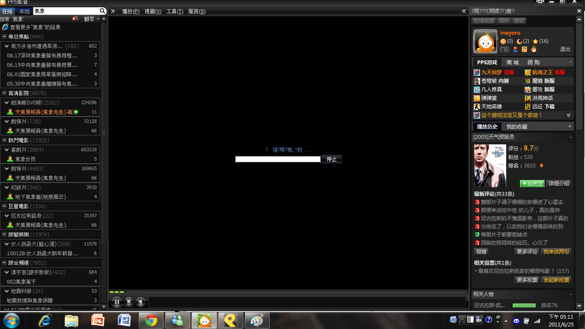Click the ineyoru user avatar
Screen dimensions: 585x329
pyautogui.click(x=485, y=41)
